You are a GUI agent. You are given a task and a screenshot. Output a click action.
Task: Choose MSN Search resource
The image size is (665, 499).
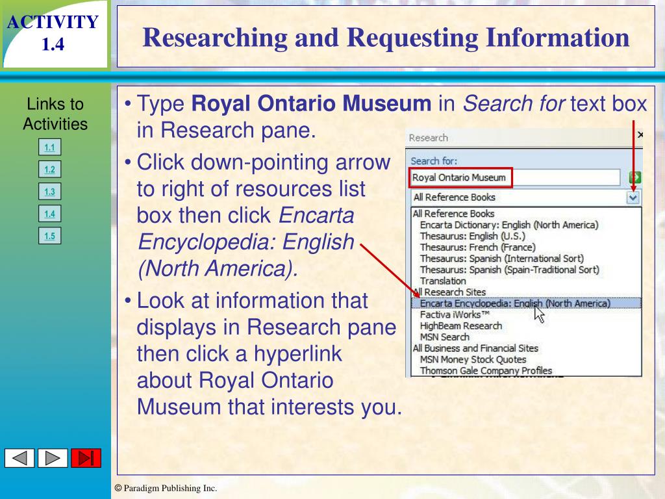[444, 337]
